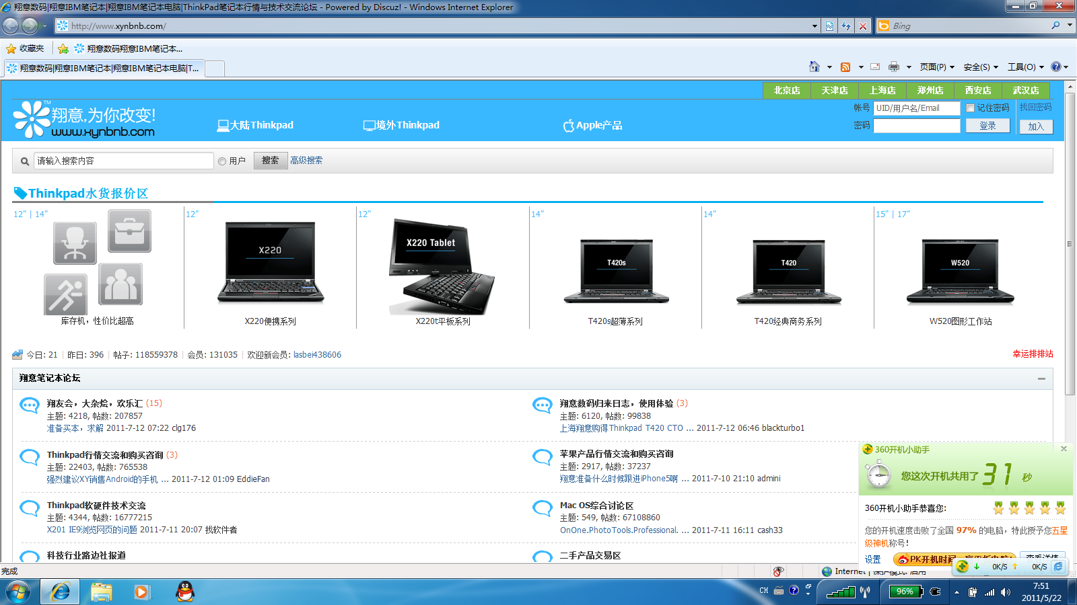
Task: Click the 请输入搜索内容 search field
Action: pos(123,161)
